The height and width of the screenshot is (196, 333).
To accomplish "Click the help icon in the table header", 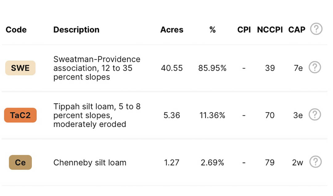I will (316, 29).
